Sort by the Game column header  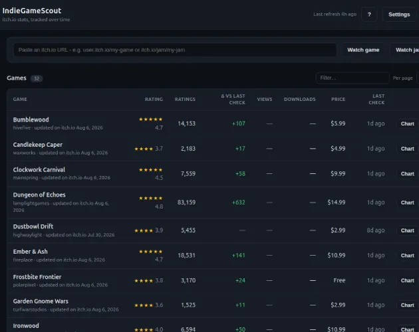pos(20,100)
